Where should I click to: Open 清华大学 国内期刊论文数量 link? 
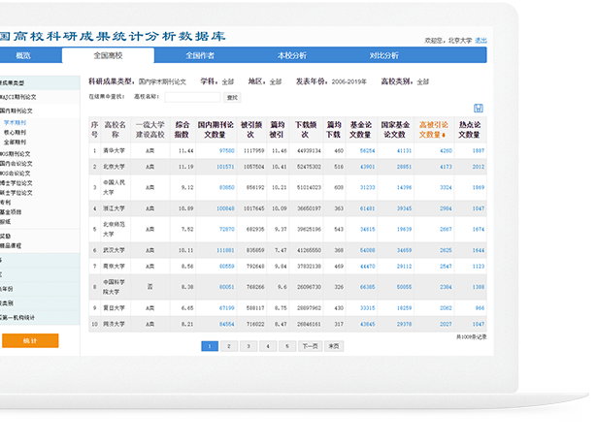pos(227,151)
